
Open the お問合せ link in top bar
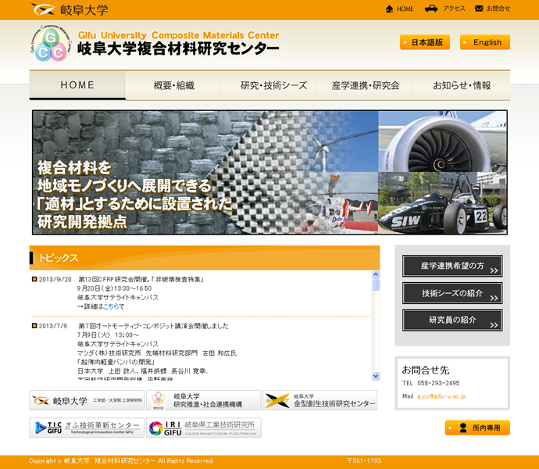point(498,9)
